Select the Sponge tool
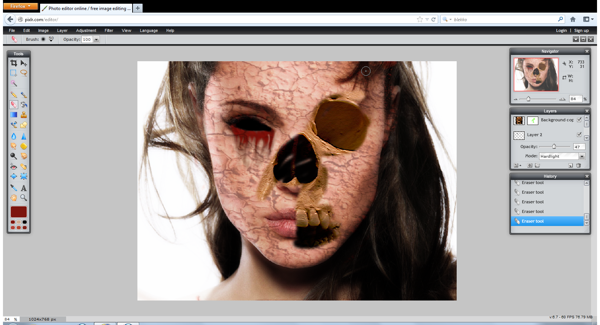600x325 pixels. pos(24,146)
